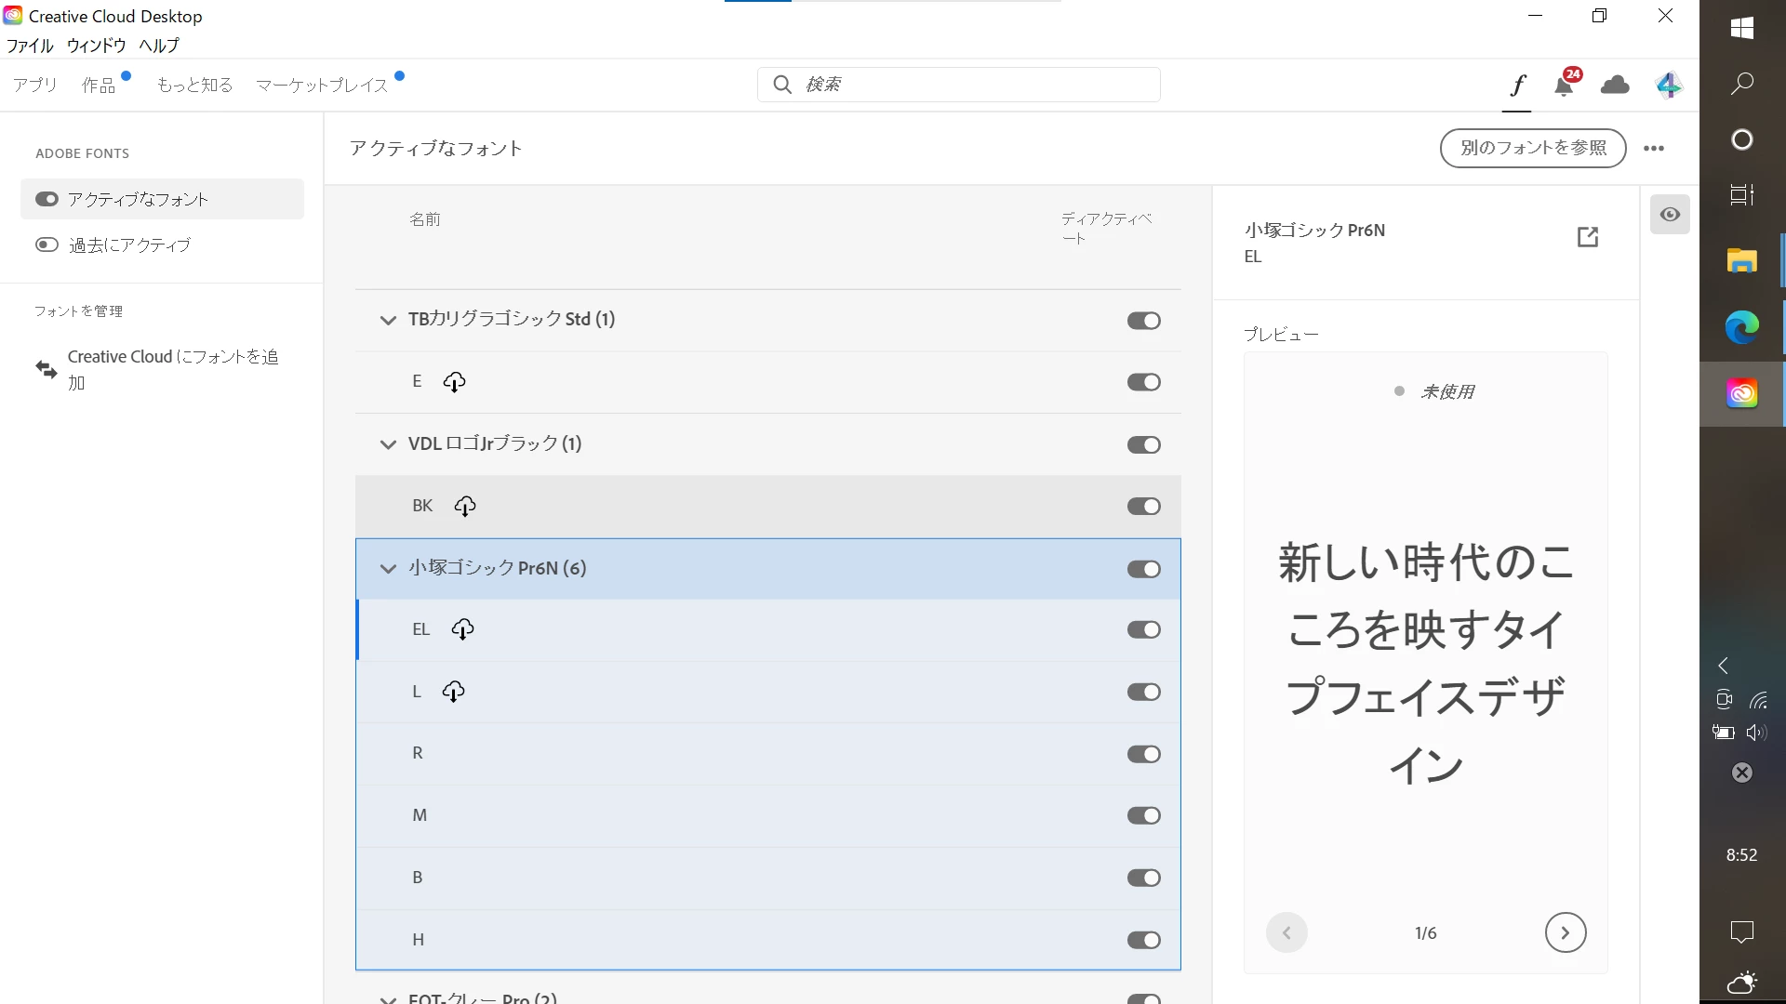Collapse the VDL ロゴJrブラック font group

point(388,444)
